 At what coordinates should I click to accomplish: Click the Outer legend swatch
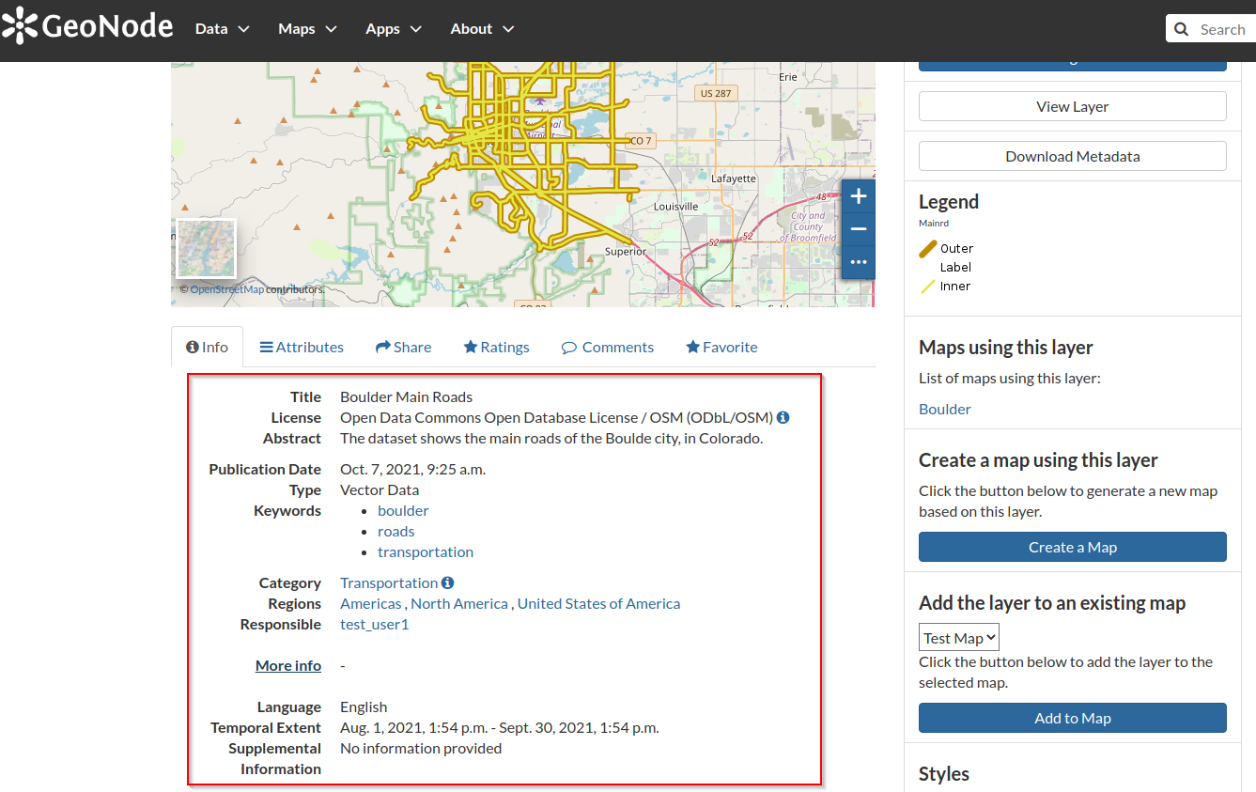tap(928, 249)
